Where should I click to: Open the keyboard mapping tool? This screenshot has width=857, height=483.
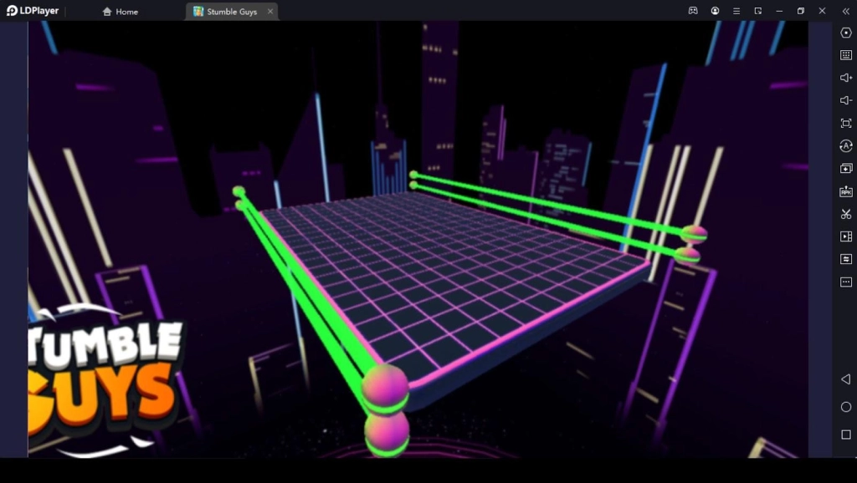846,55
